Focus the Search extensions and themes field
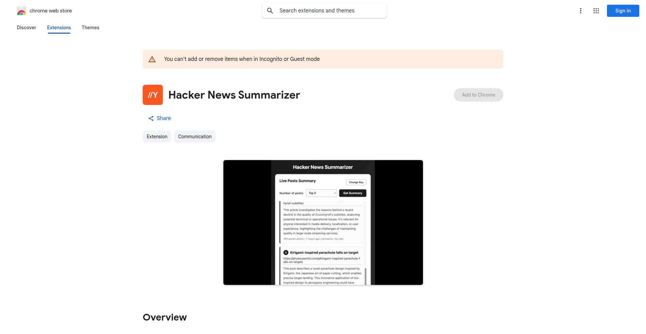 324,11
